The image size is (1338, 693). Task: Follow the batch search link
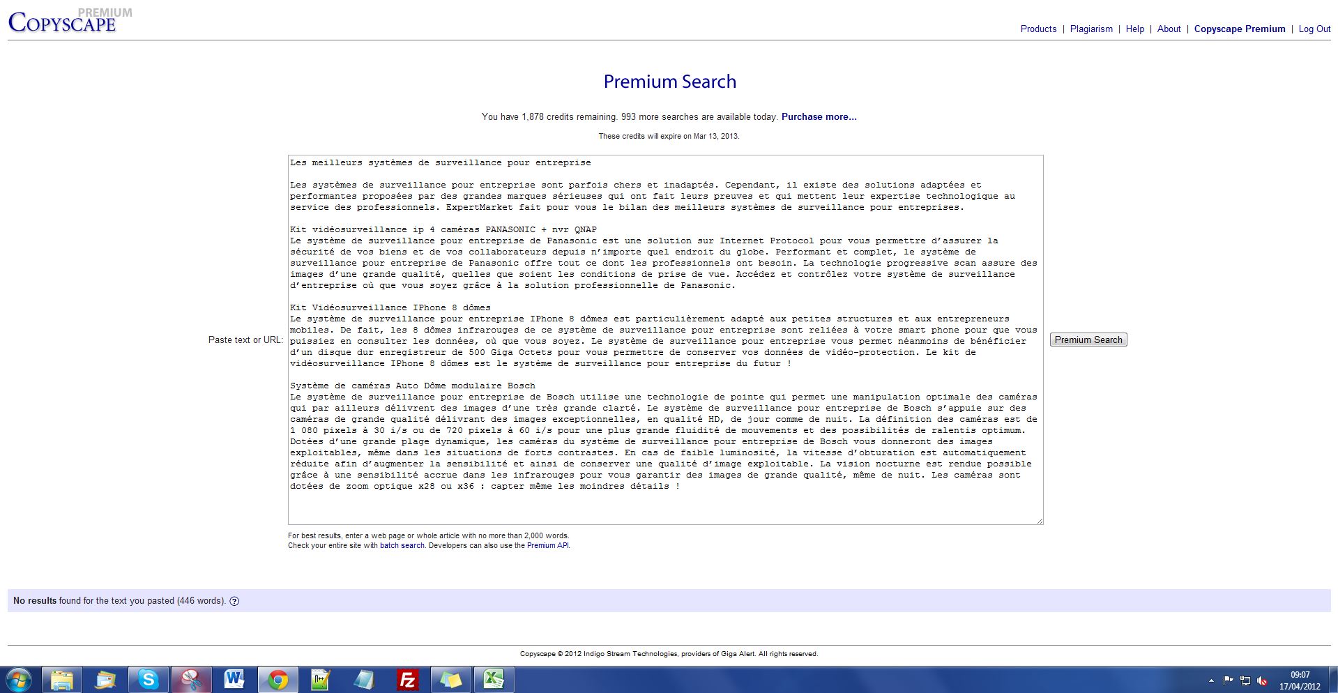pos(402,545)
